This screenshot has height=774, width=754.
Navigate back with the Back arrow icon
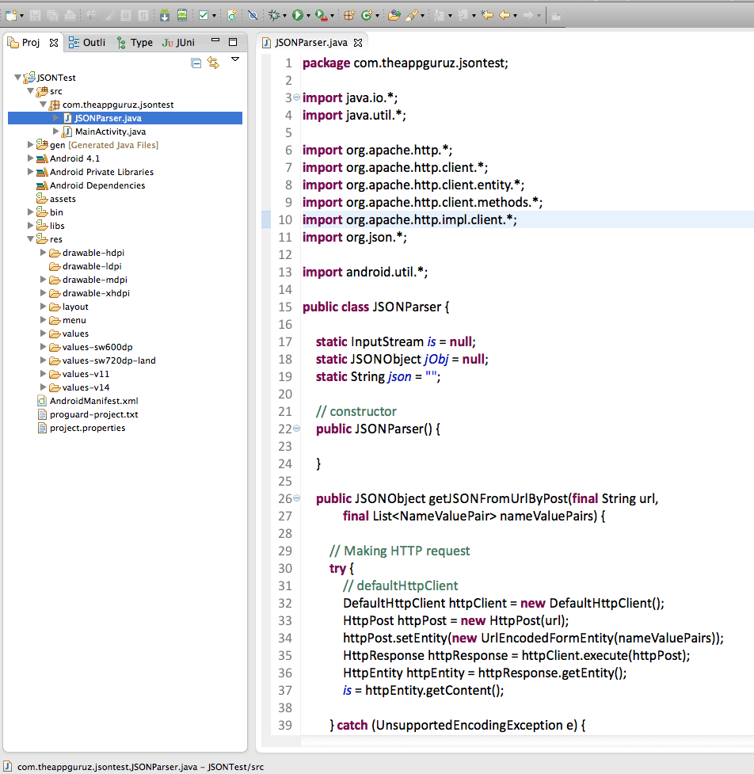504,13
